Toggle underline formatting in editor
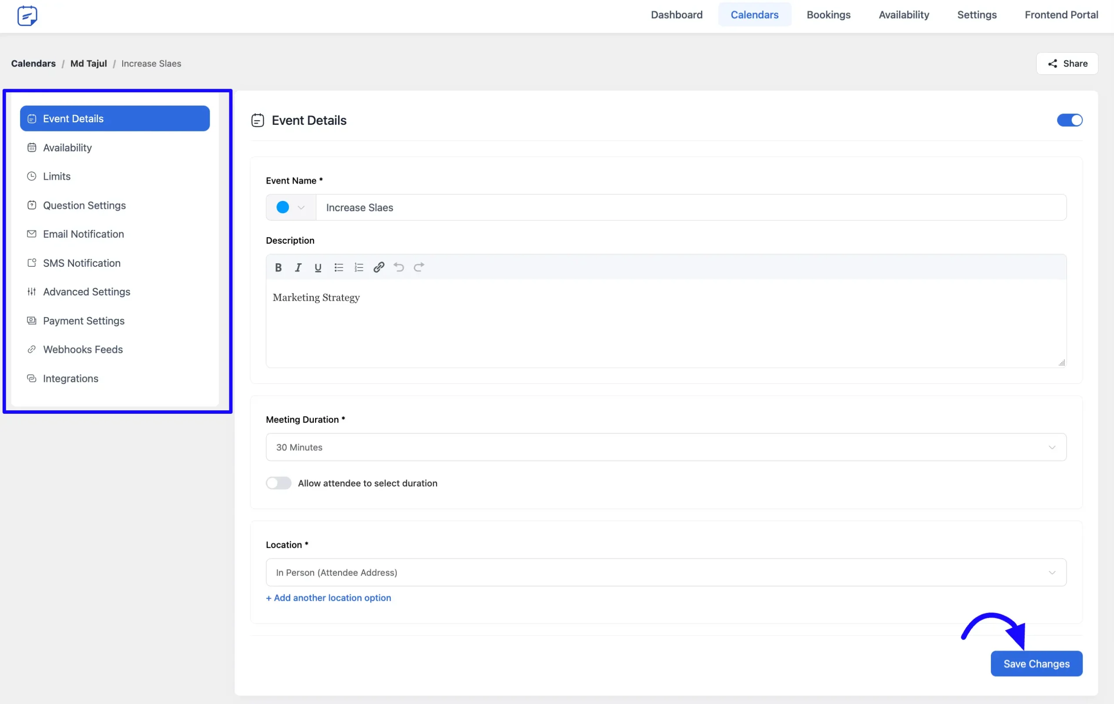 318,267
